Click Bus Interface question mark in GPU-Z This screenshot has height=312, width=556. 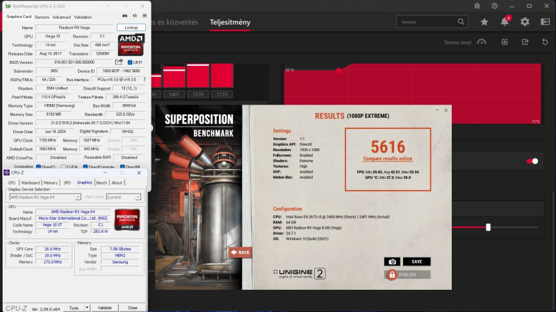point(145,80)
